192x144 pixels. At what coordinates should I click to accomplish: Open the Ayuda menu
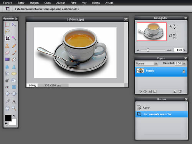(x=109, y=3)
